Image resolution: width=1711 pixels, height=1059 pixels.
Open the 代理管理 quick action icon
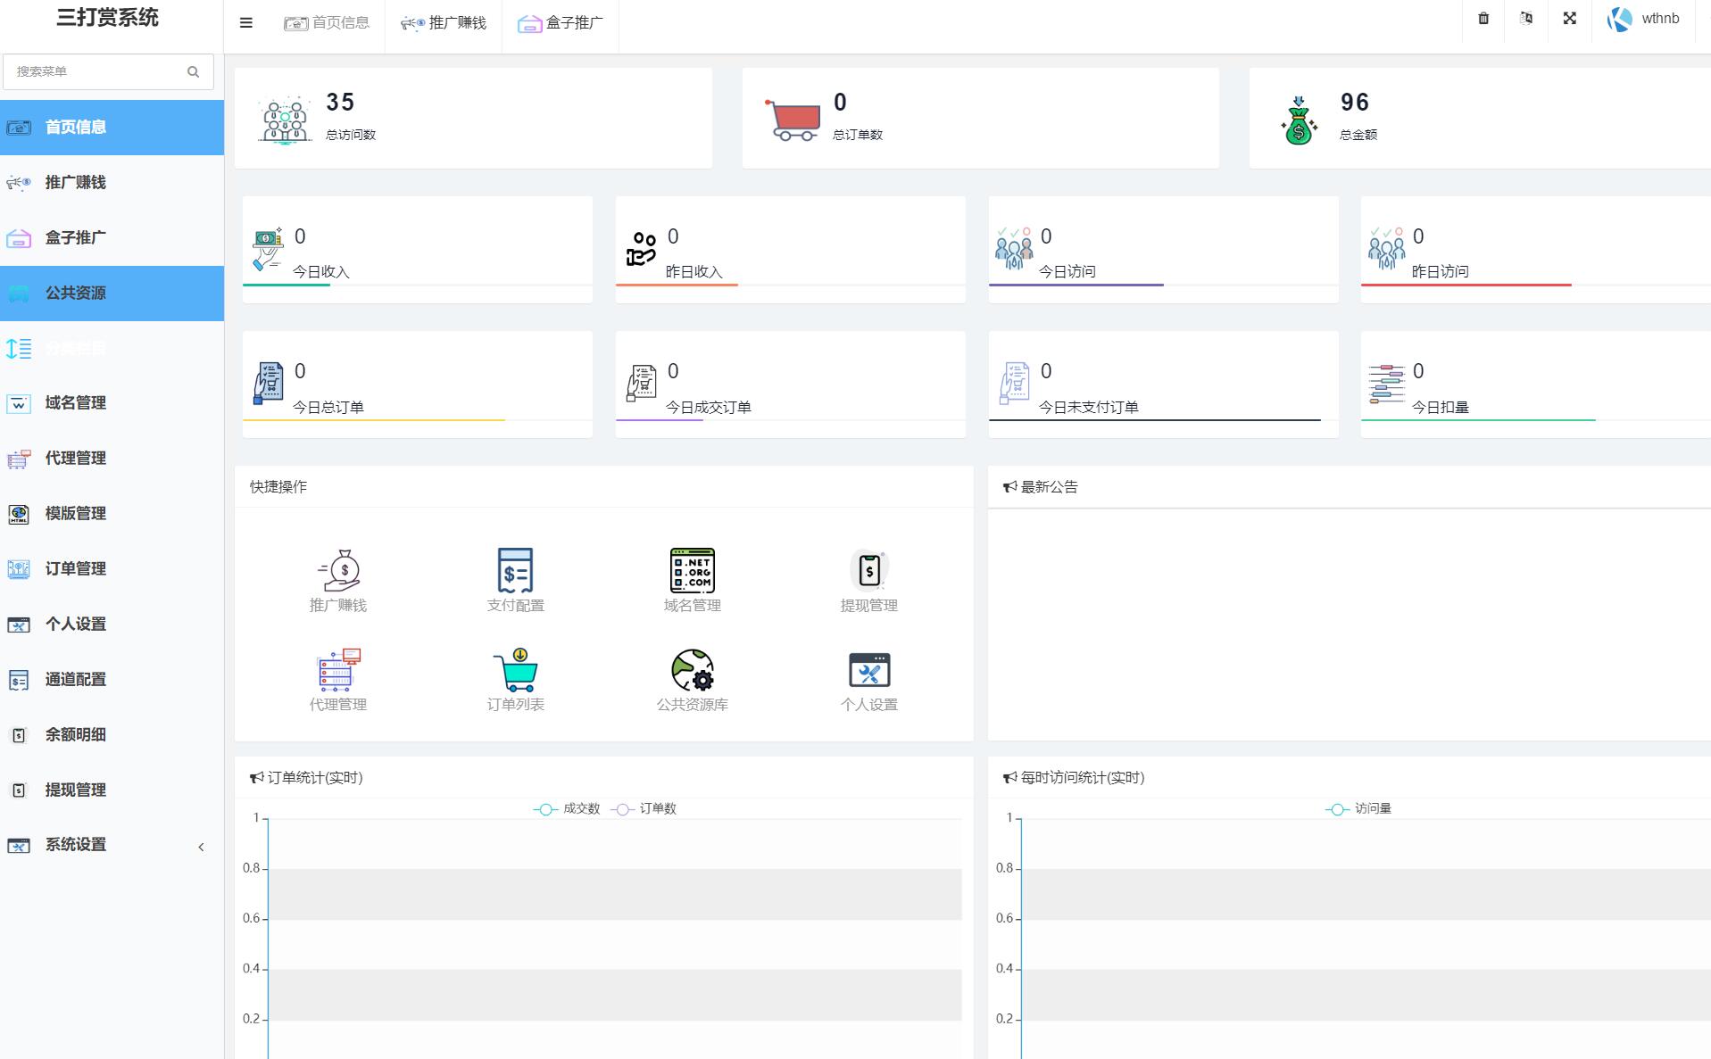tap(338, 671)
